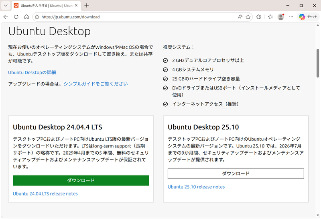Open a new browser tab

(87, 6)
